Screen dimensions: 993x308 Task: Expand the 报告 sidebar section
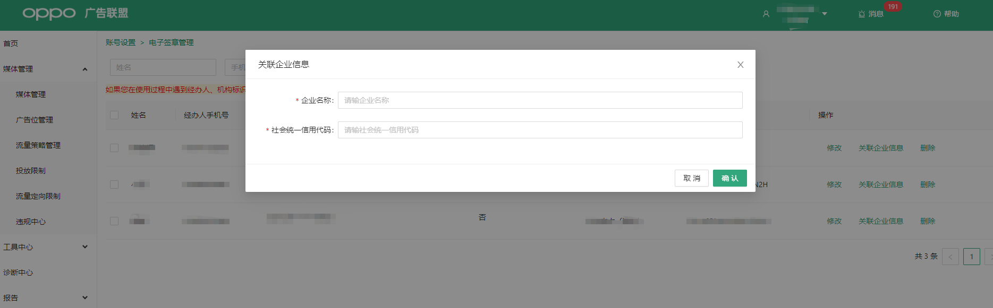pos(85,298)
